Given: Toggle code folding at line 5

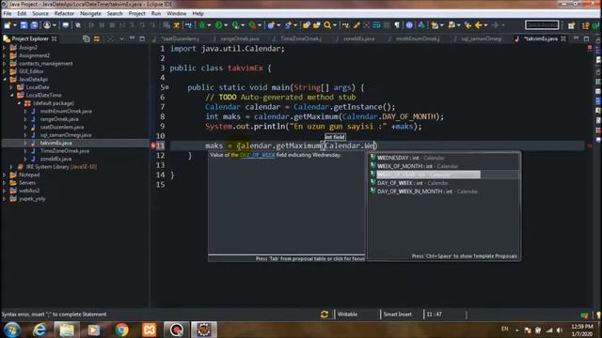Looking at the screenshot, I should [x=167, y=87].
